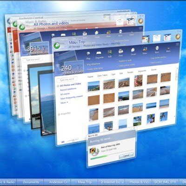
Task: Sort by the People column header
Action: point(130,73)
